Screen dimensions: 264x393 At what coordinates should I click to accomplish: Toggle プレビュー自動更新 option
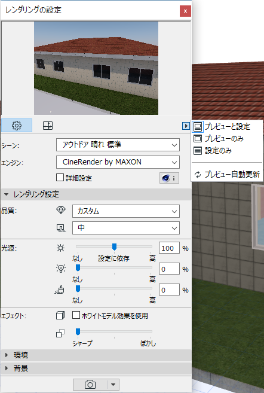point(227,175)
